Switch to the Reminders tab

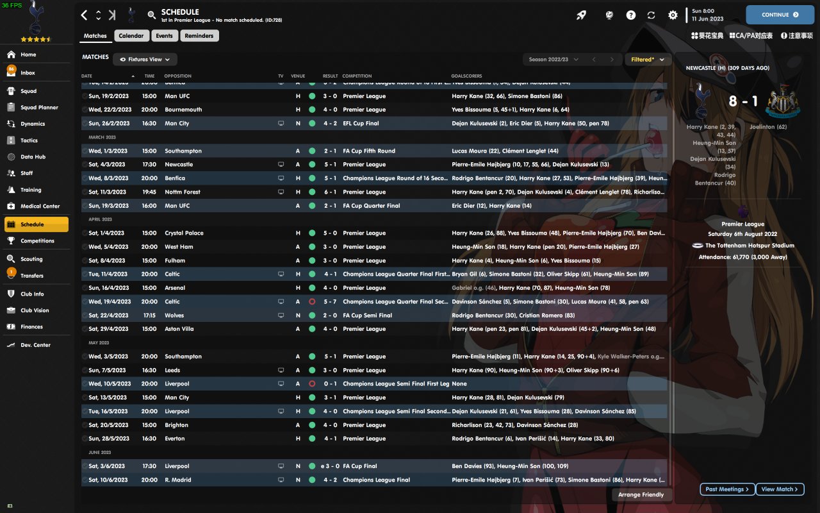[x=199, y=36]
